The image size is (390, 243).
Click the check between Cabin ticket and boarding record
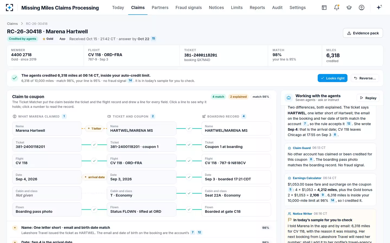tap(189, 193)
